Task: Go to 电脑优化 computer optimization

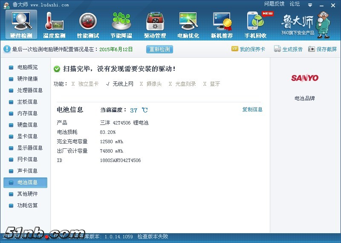Action: (188, 25)
